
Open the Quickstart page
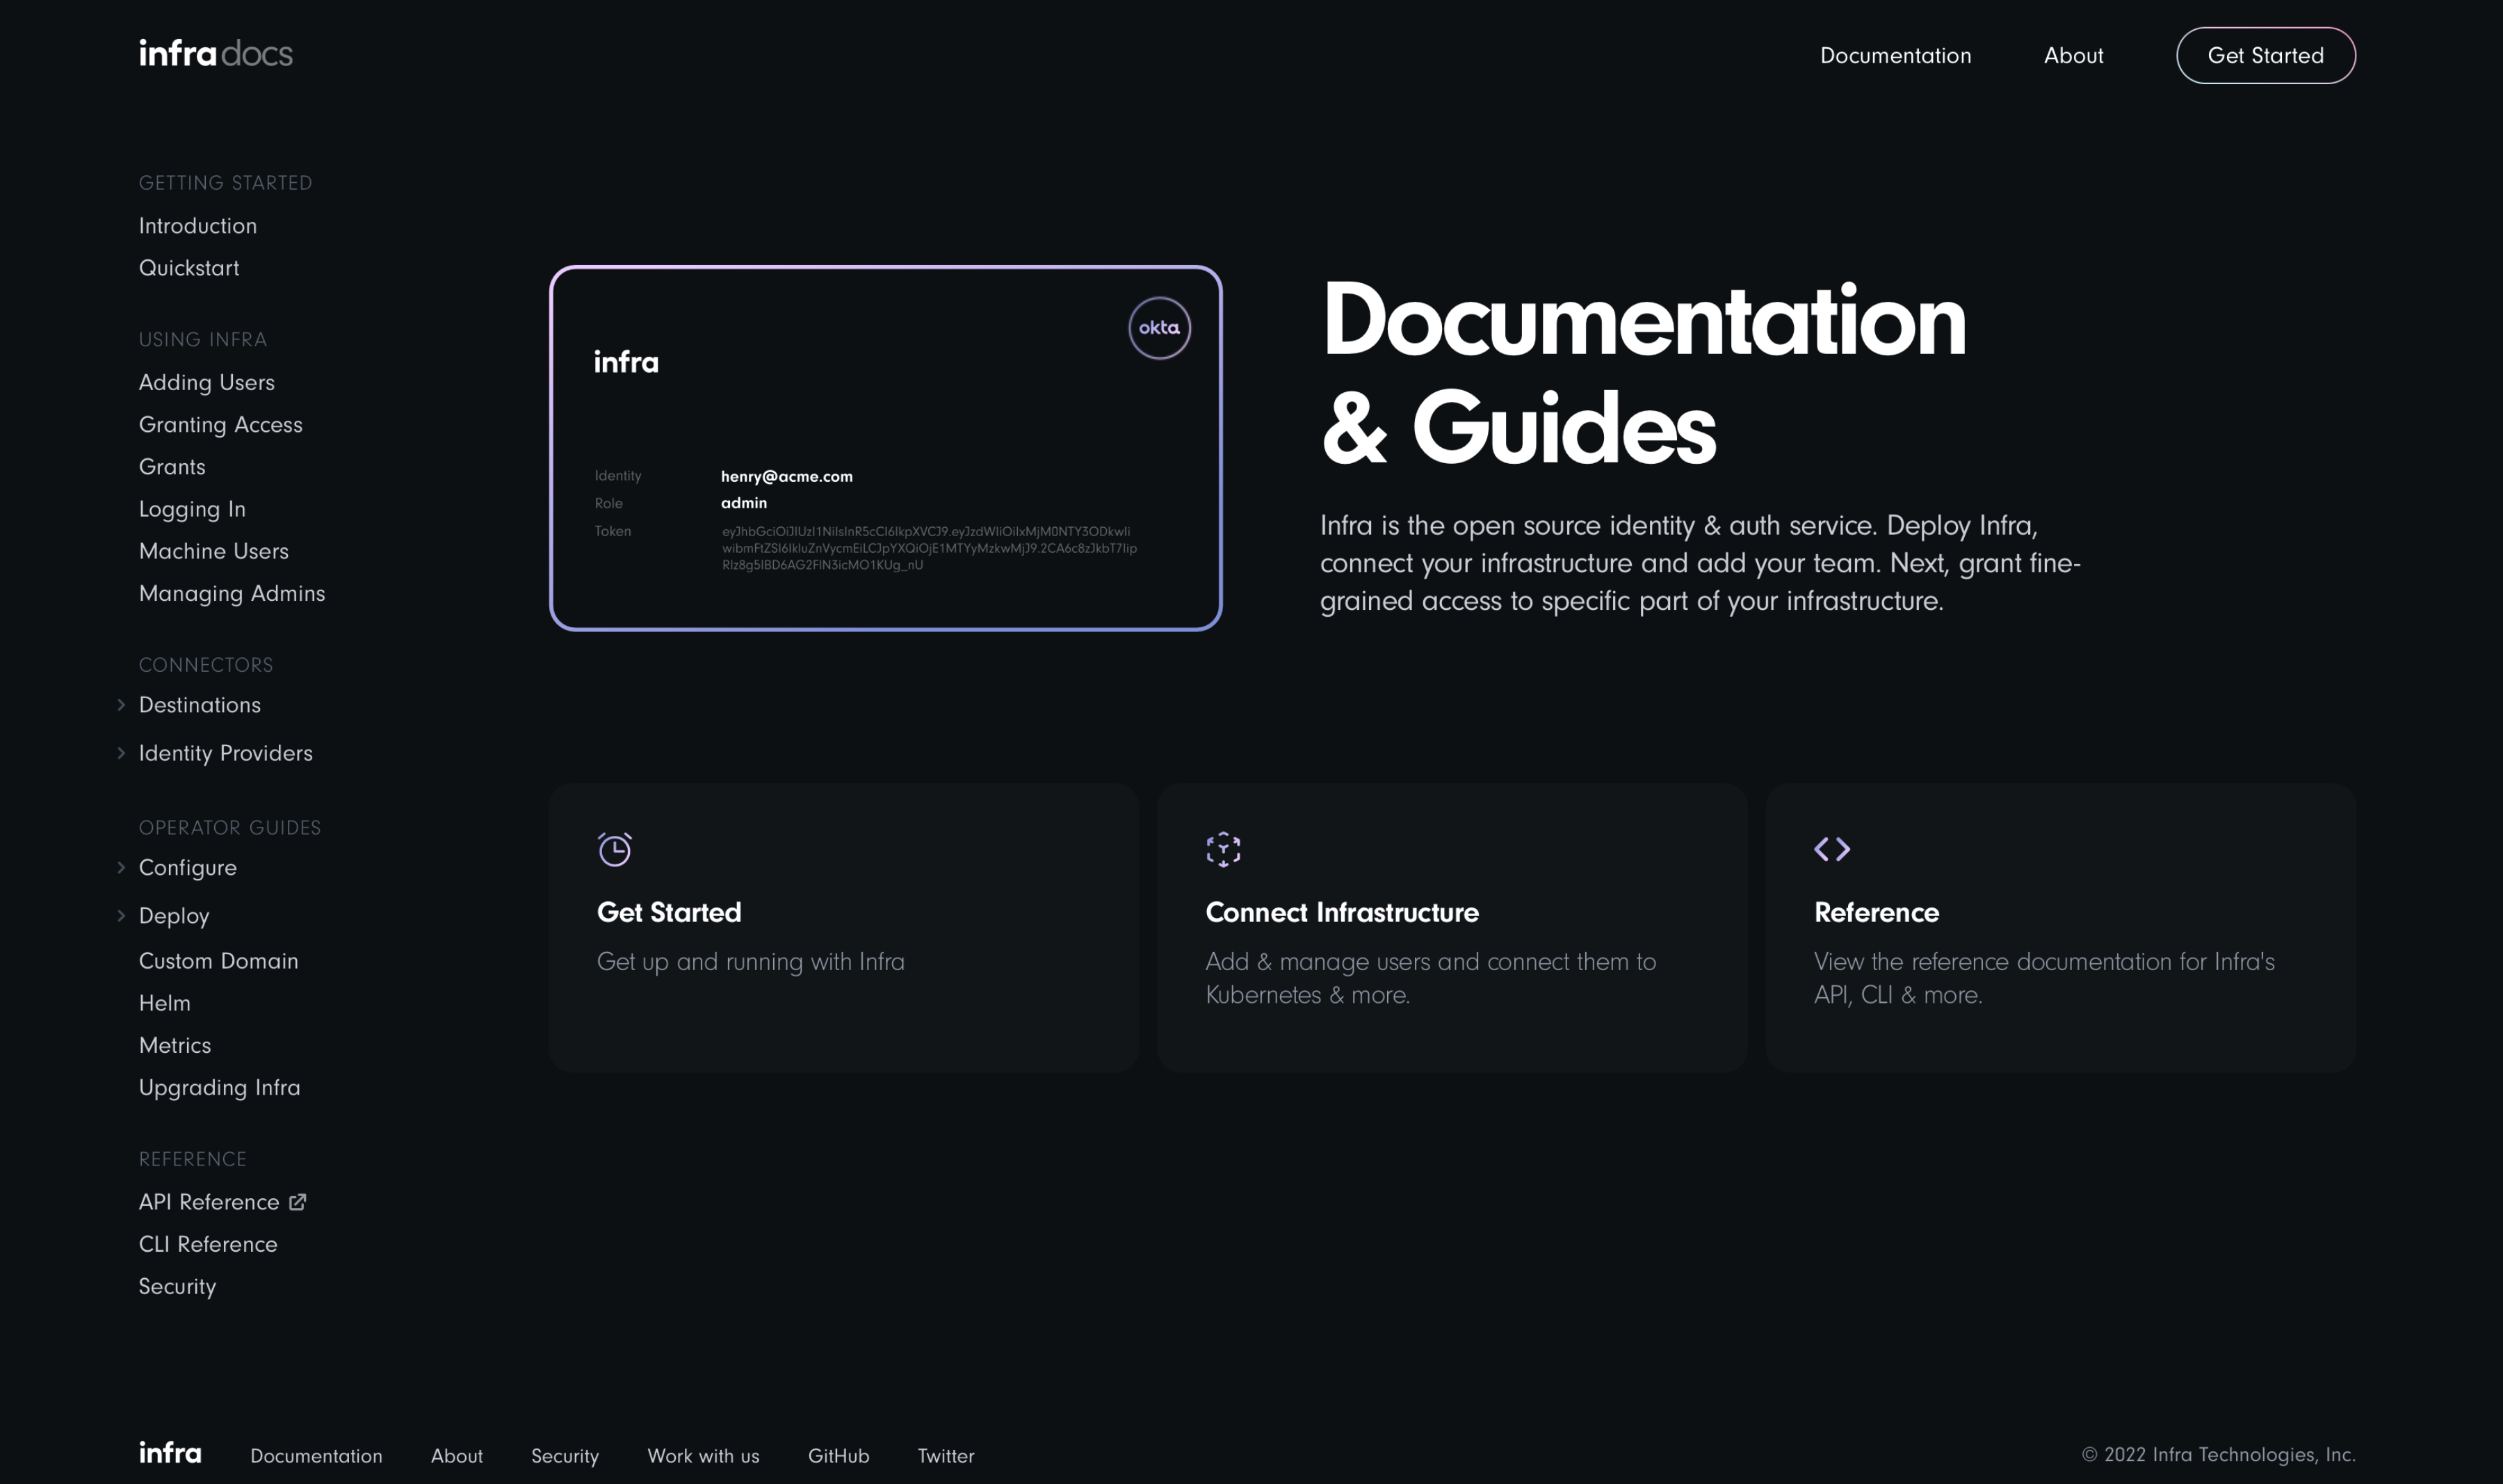tap(189, 268)
